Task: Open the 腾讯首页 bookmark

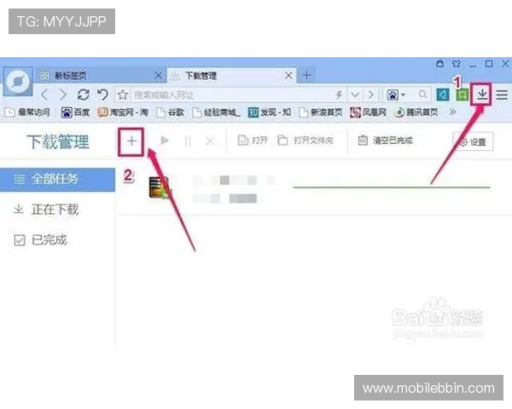Action: click(x=416, y=112)
